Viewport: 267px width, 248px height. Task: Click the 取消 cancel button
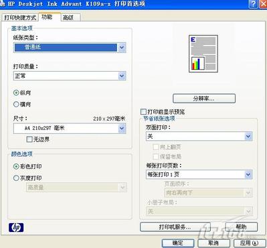[x=213, y=243]
